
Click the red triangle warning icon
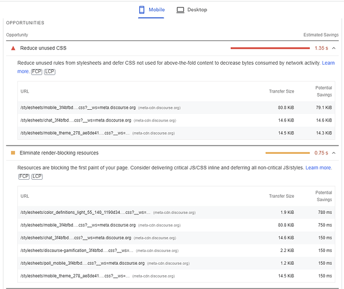[13, 48]
